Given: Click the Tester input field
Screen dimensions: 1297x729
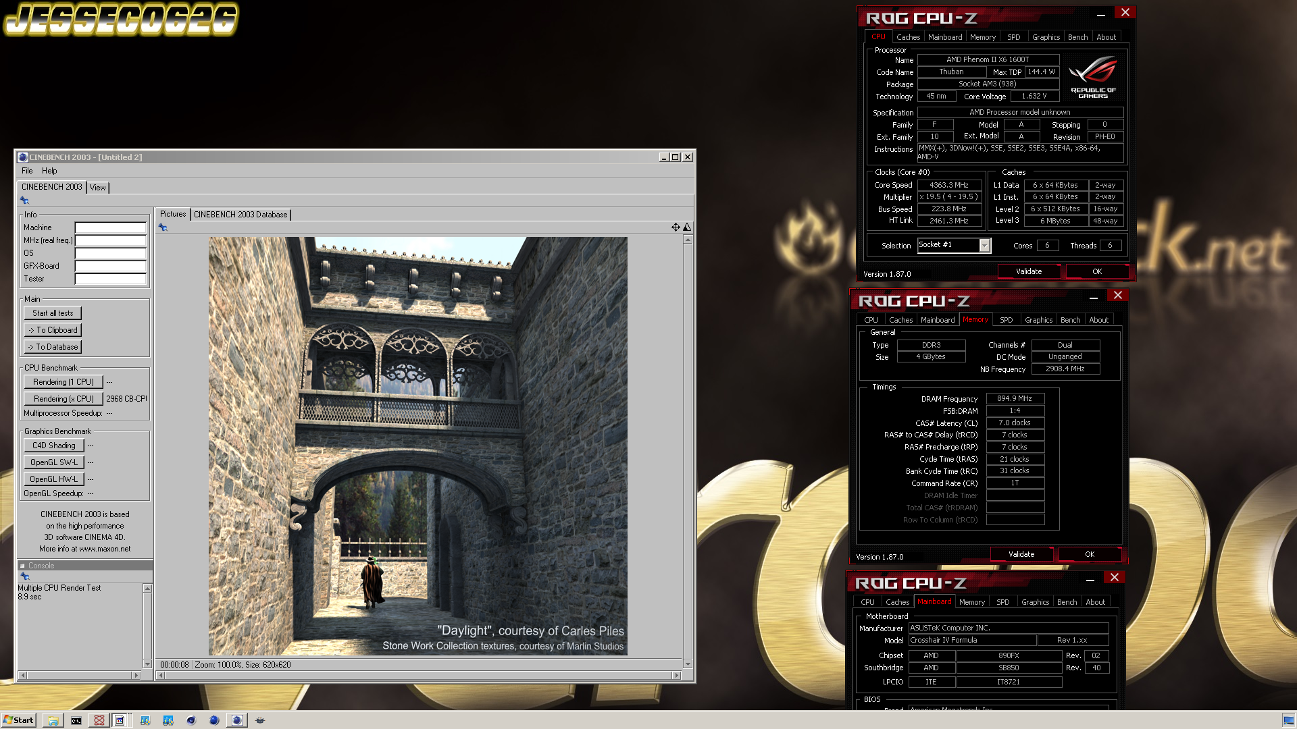Looking at the screenshot, I should [x=110, y=279].
